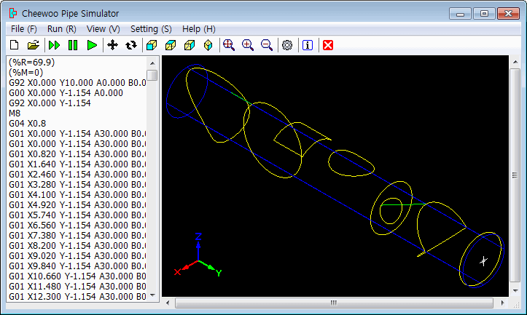Close the Cheewoo Pipe Simulator window
Viewport: 527px width, 315px height.
pos(508,14)
